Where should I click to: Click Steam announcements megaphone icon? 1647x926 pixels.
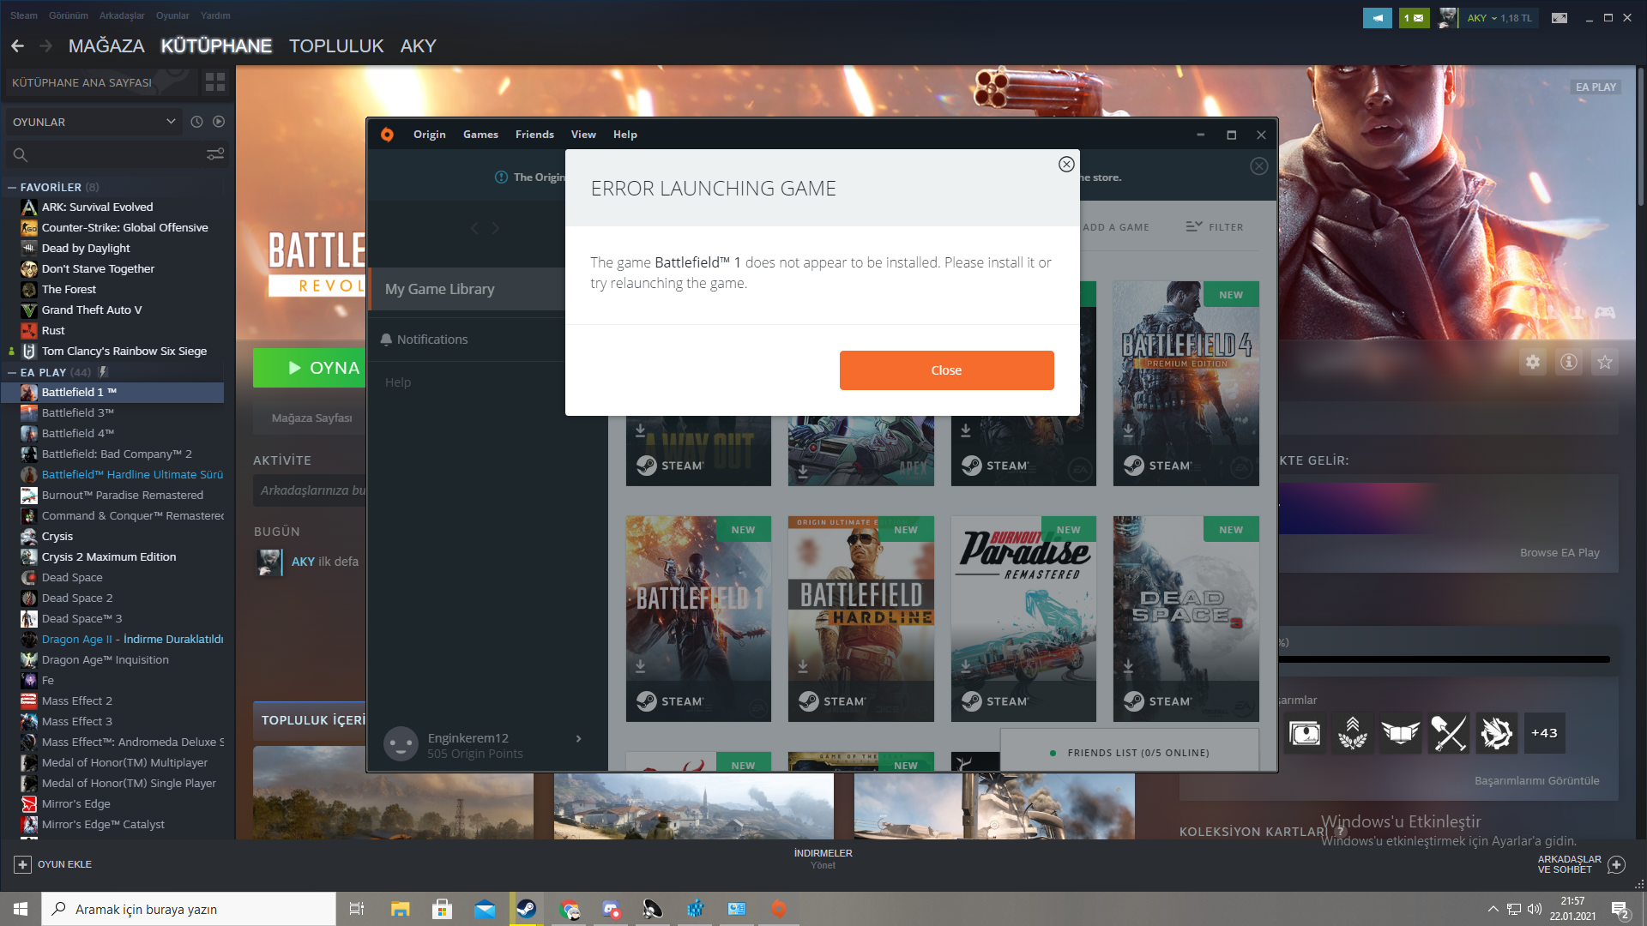pos(1377,17)
